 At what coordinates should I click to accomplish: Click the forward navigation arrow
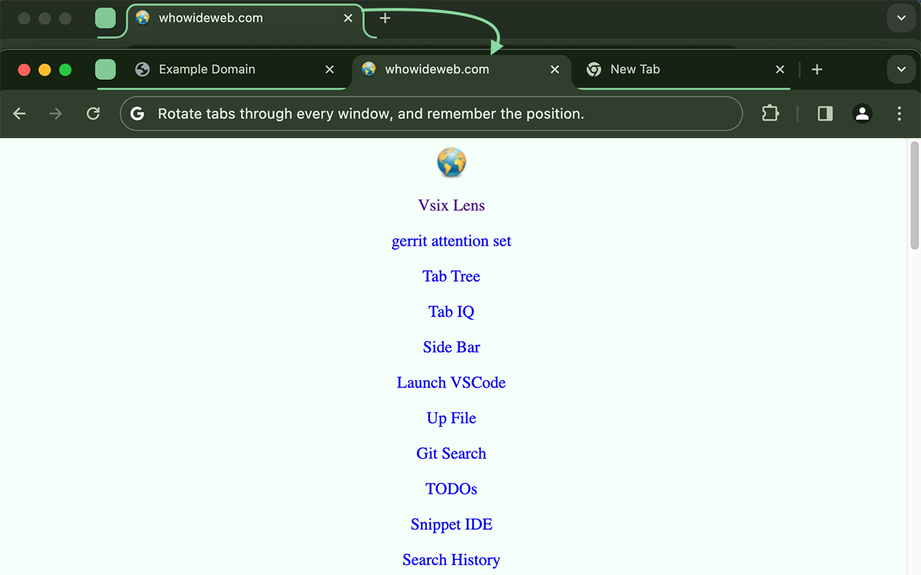click(x=55, y=114)
